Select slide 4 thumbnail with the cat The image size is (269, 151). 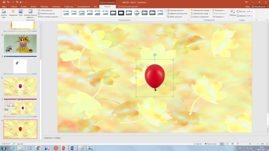[x=20, y=44]
